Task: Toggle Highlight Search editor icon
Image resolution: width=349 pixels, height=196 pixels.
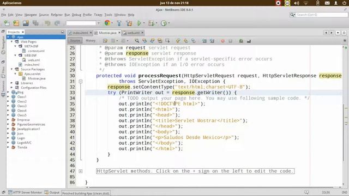Action: coord(160,41)
